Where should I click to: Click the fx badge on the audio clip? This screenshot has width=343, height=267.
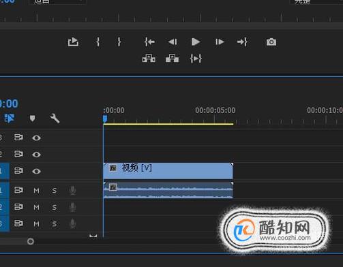click(113, 187)
